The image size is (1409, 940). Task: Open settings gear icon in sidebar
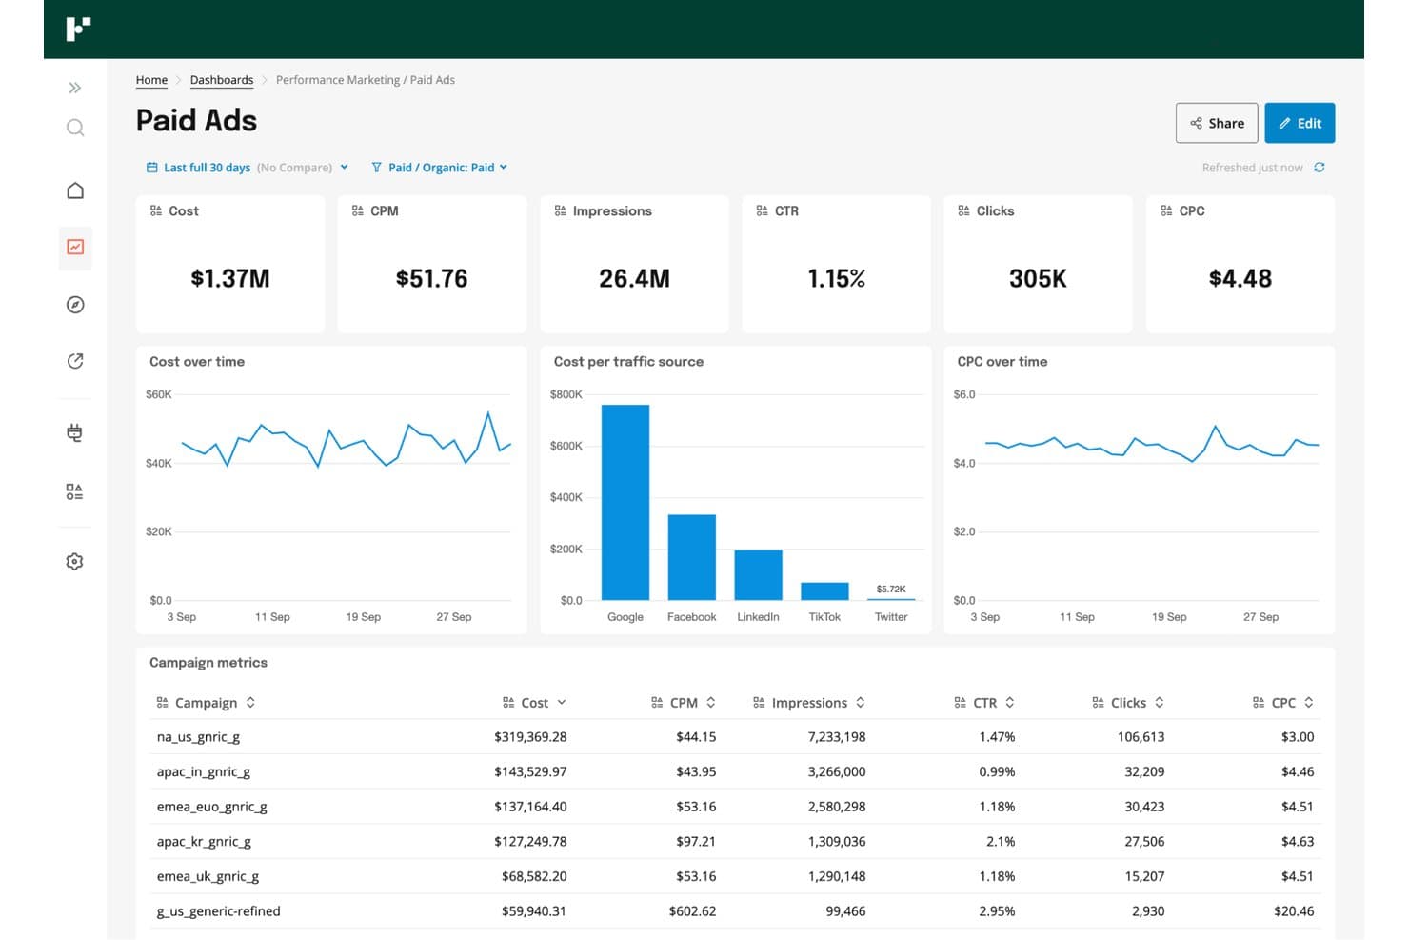pyautogui.click(x=75, y=562)
